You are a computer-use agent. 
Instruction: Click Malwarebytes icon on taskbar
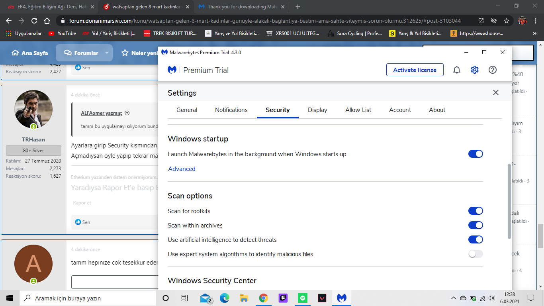pyautogui.click(x=341, y=298)
